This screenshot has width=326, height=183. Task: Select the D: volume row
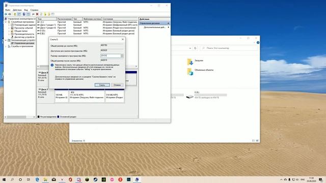87,30
